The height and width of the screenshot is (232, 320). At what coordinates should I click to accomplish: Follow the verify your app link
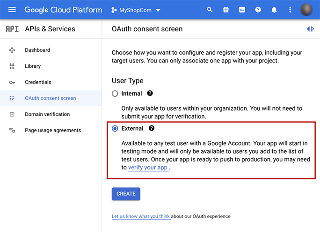coord(148,168)
